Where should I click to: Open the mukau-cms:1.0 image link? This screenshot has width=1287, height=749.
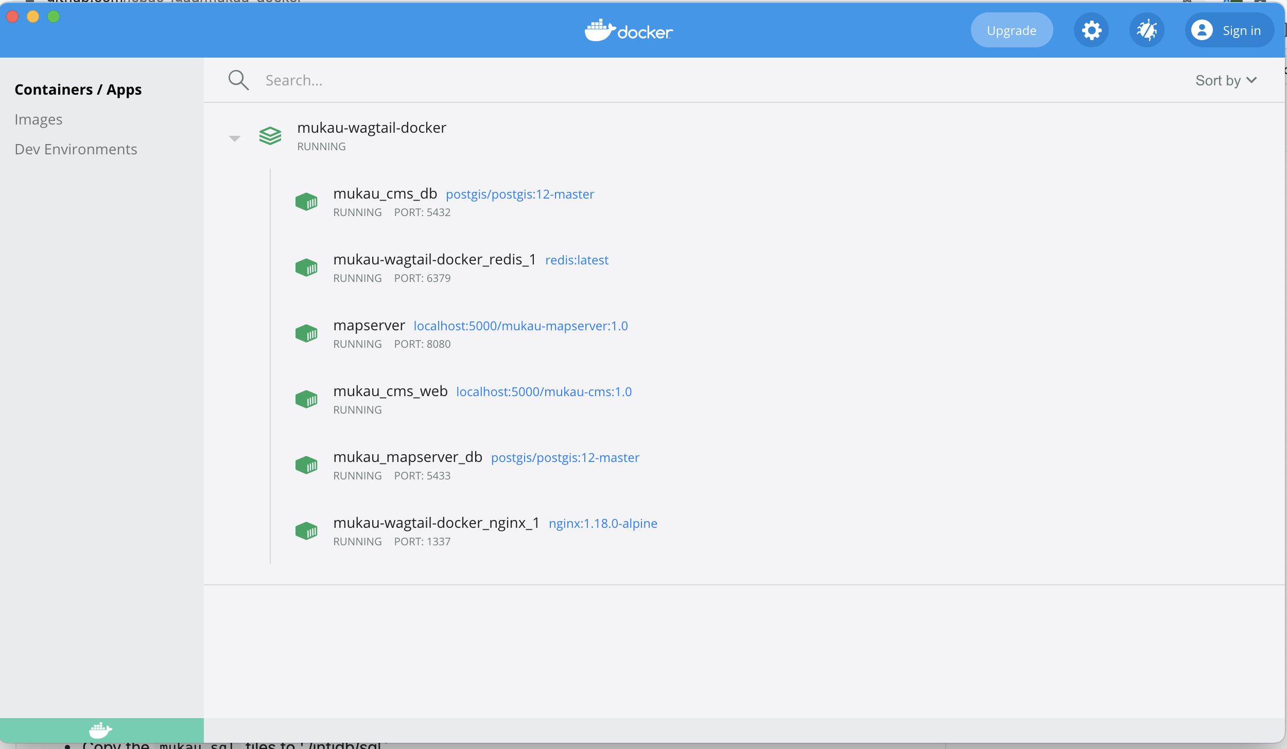coord(544,392)
